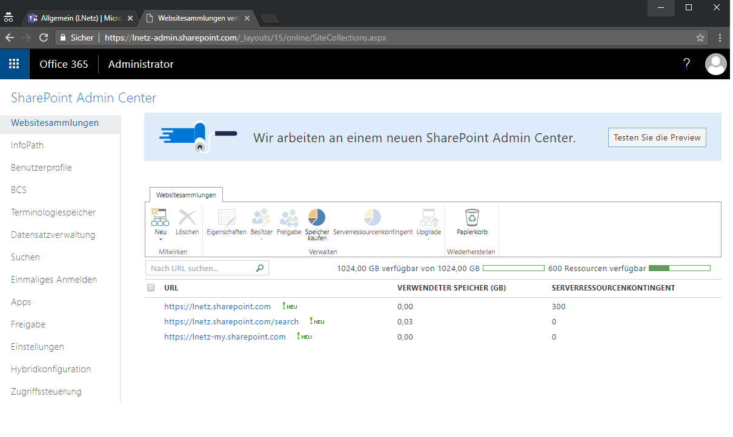Click the Löschen ribbon icon
The height and width of the screenshot is (437, 733).
pos(187,217)
